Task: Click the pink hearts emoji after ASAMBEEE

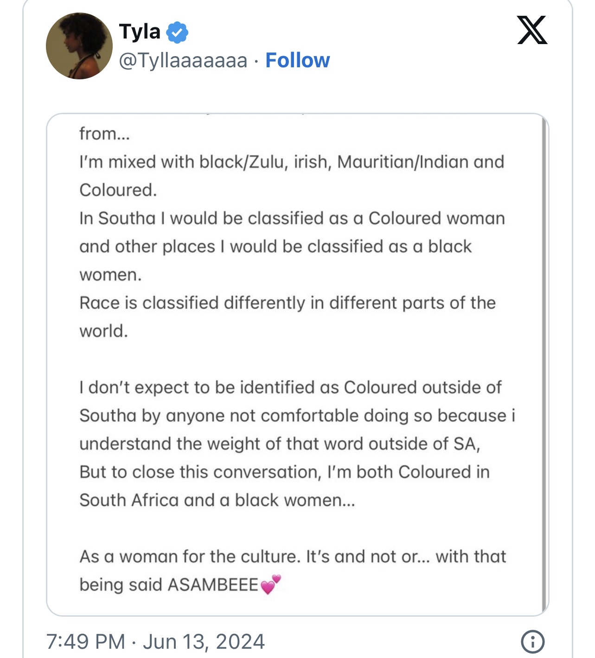Action: pyautogui.click(x=271, y=584)
